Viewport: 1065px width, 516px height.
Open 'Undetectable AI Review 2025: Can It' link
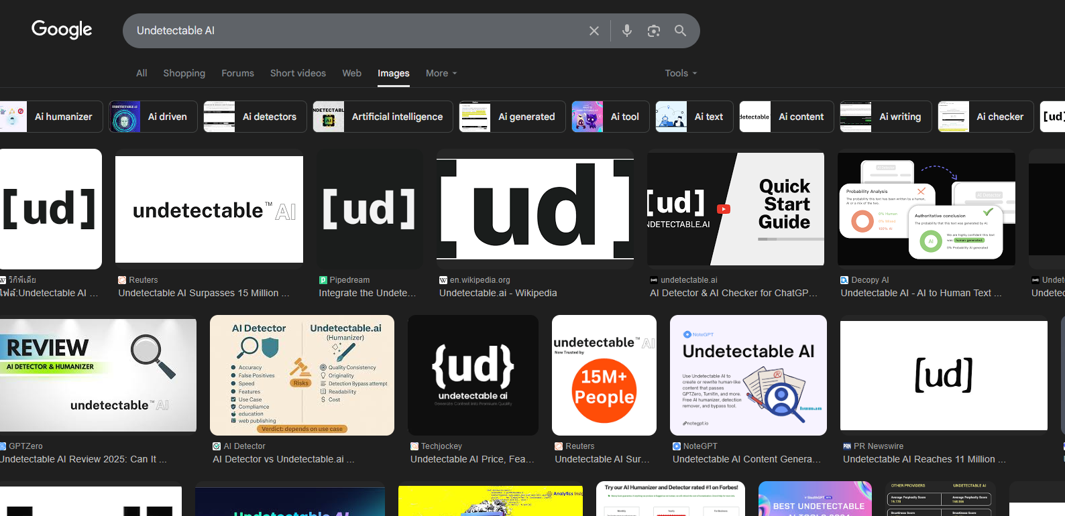click(x=83, y=459)
